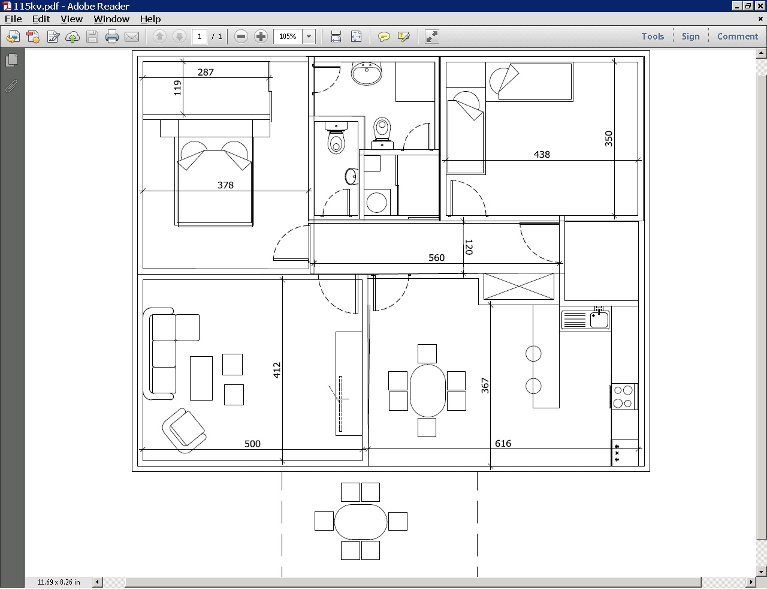Open the Window menu
The image size is (767, 590).
coord(111,19)
